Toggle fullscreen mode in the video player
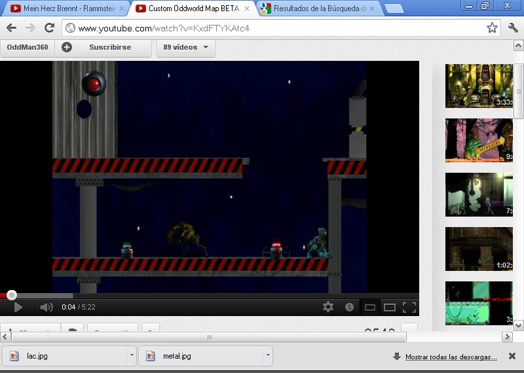Viewport: 524px width, 373px height. 409,307
